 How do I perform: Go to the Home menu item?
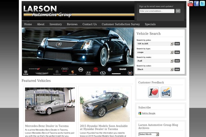point(28,24)
